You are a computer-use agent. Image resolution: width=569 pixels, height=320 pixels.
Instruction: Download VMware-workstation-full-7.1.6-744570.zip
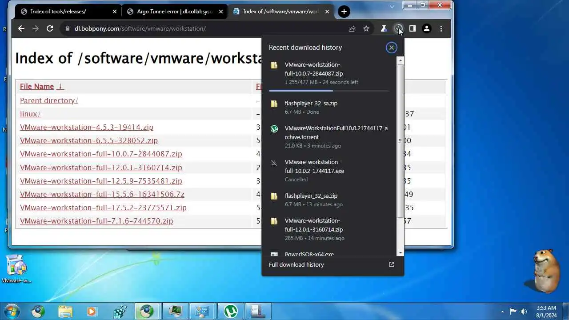pos(96,221)
